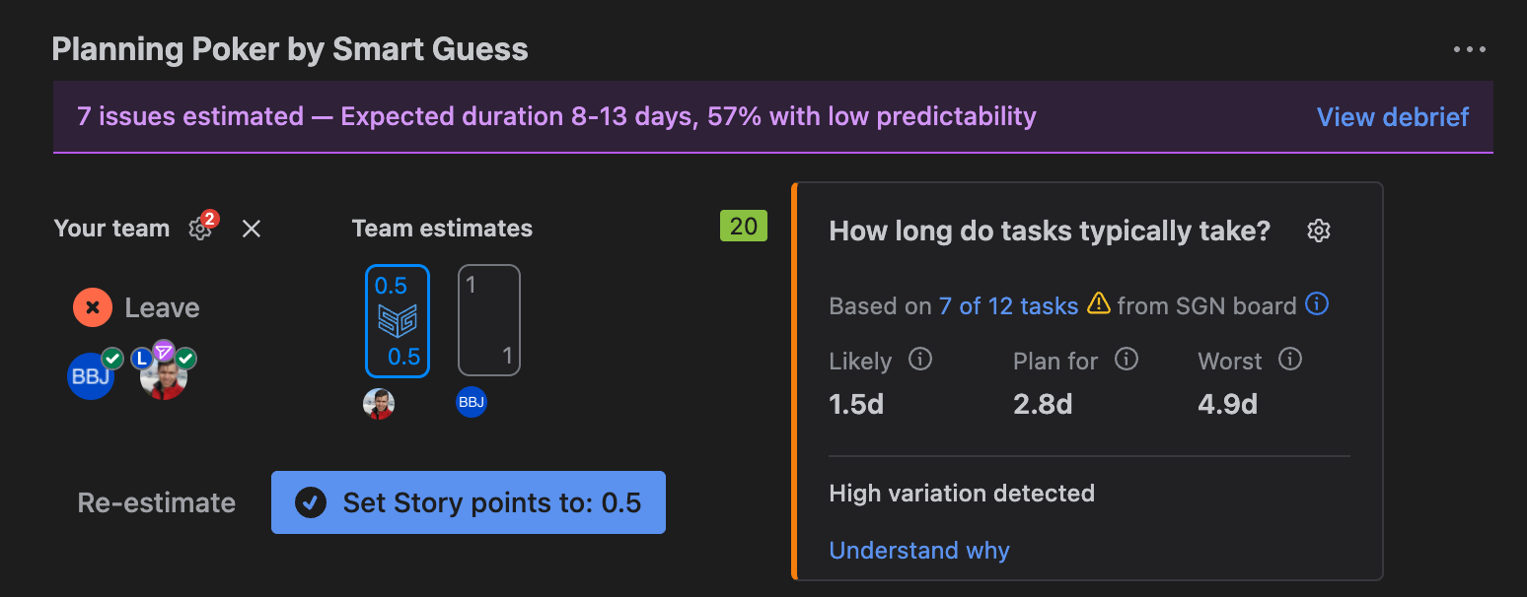Click red Leave session icon
Viewport: 1527px width, 597px height.
[x=92, y=306]
